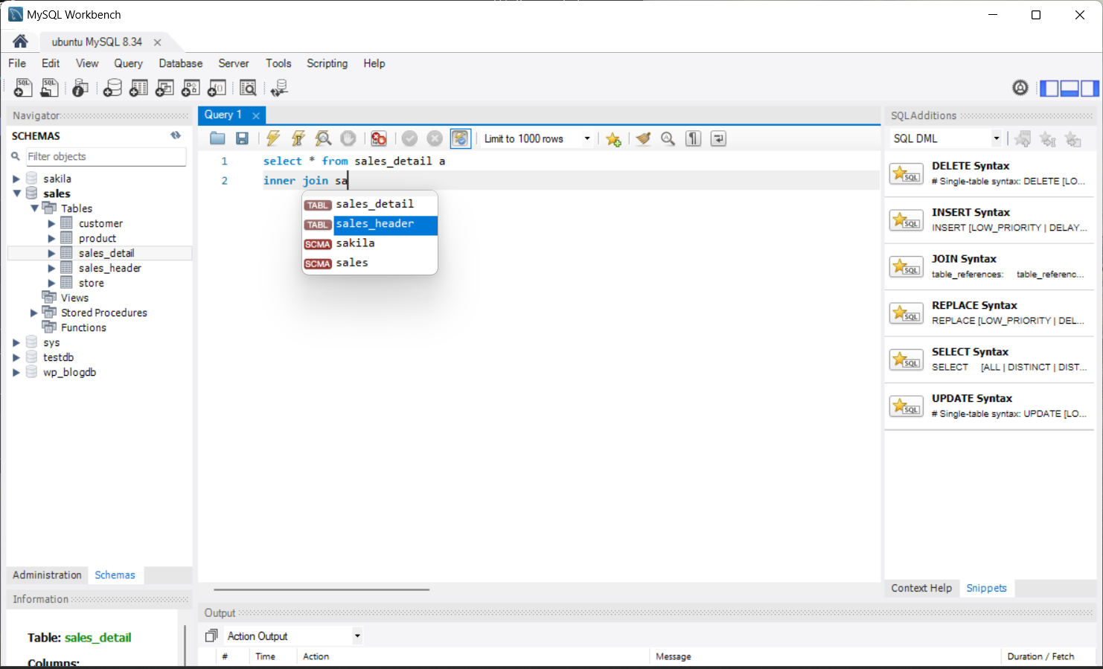Open find magnifier in editor toolbar
Screen dimensions: 1103x669
pos(668,138)
